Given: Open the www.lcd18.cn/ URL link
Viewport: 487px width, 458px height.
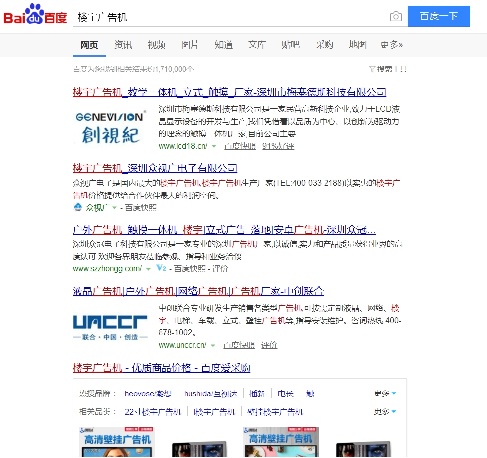Looking at the screenshot, I should click(183, 146).
